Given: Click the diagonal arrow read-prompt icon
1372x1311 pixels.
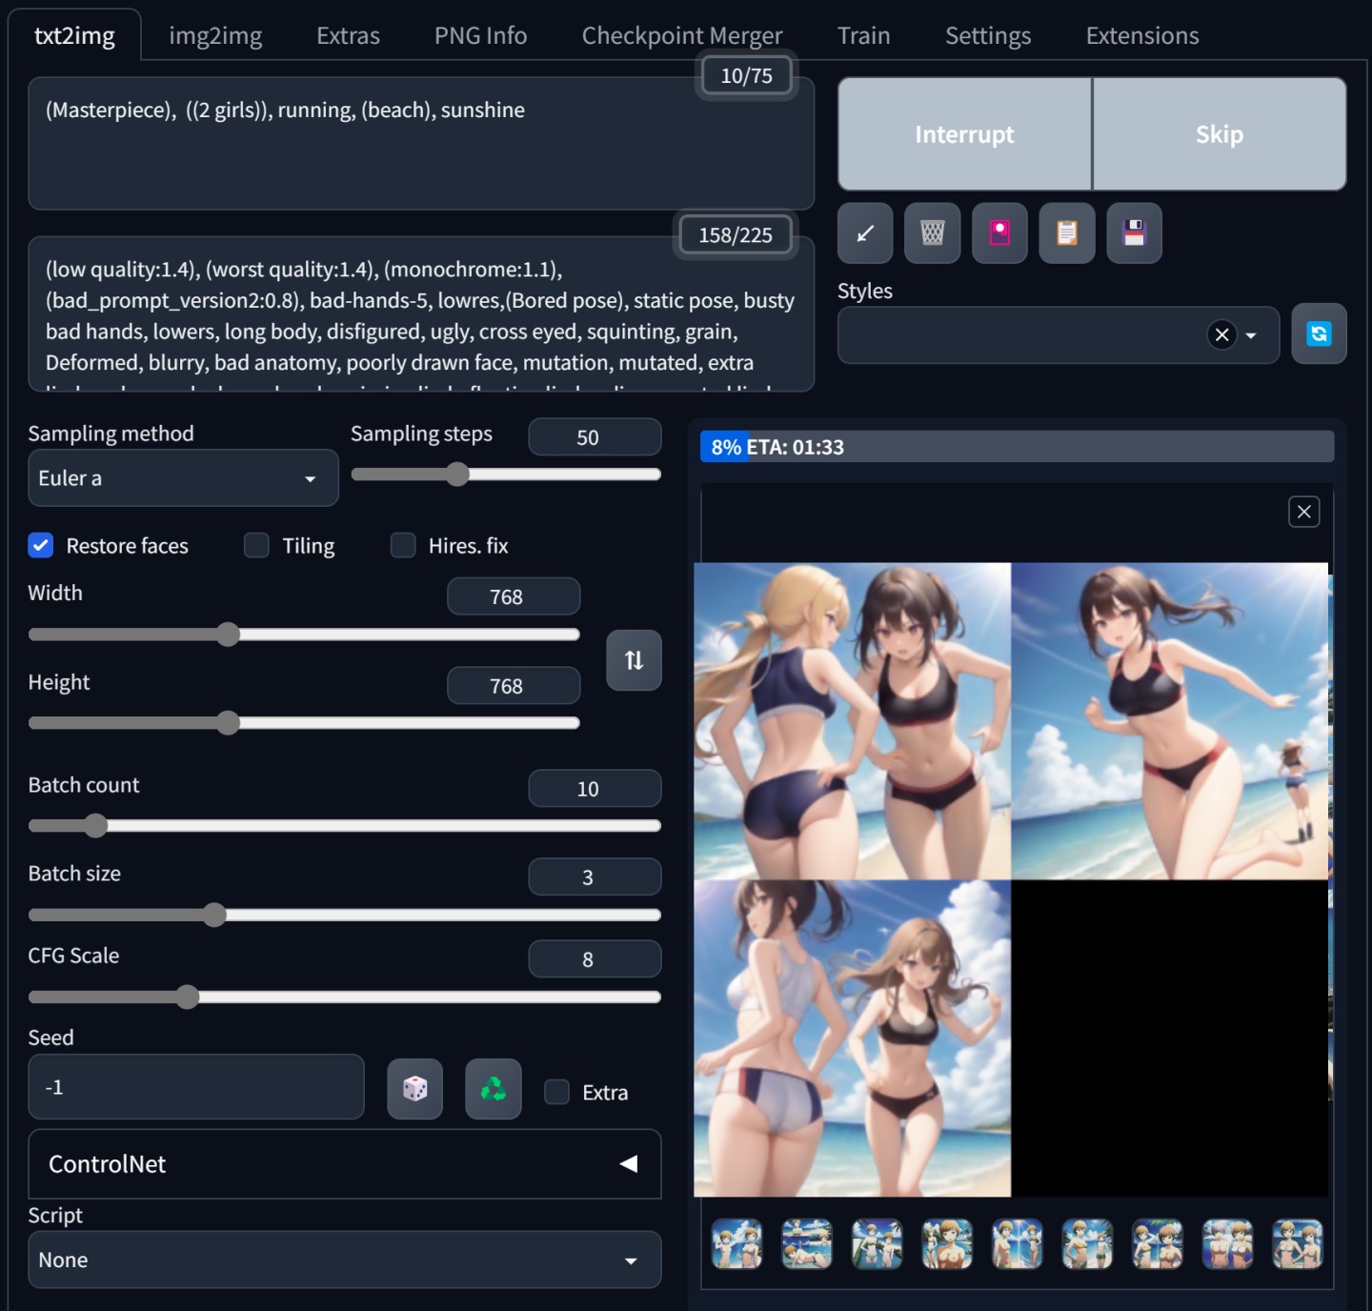Looking at the screenshot, I should 864,233.
